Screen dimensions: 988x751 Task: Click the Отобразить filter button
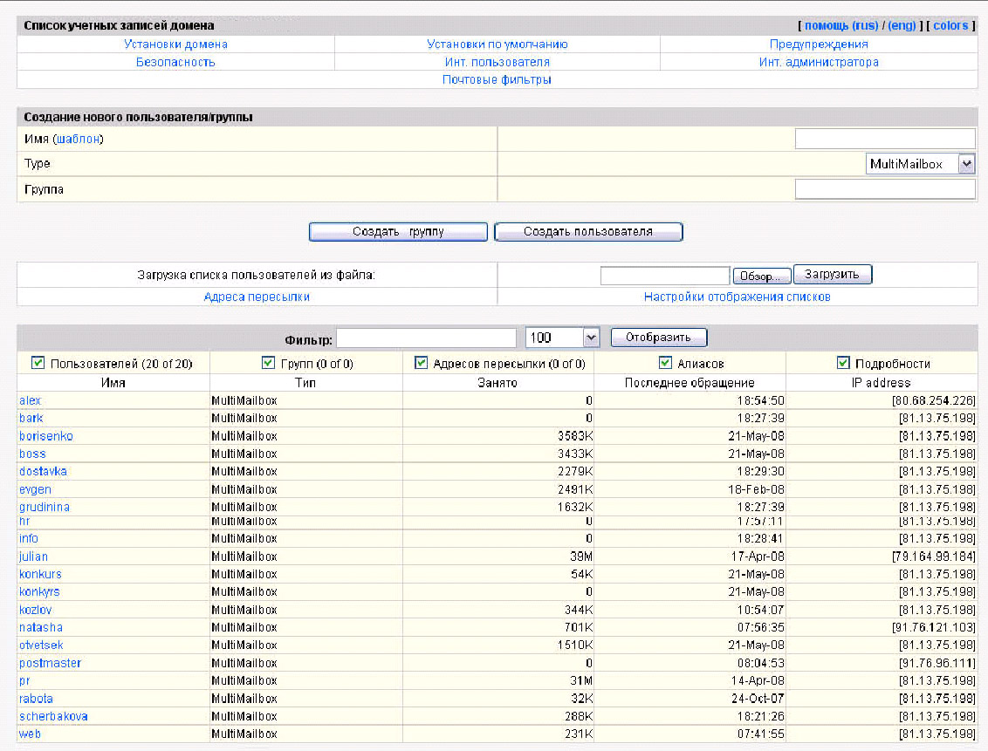pyautogui.click(x=659, y=338)
